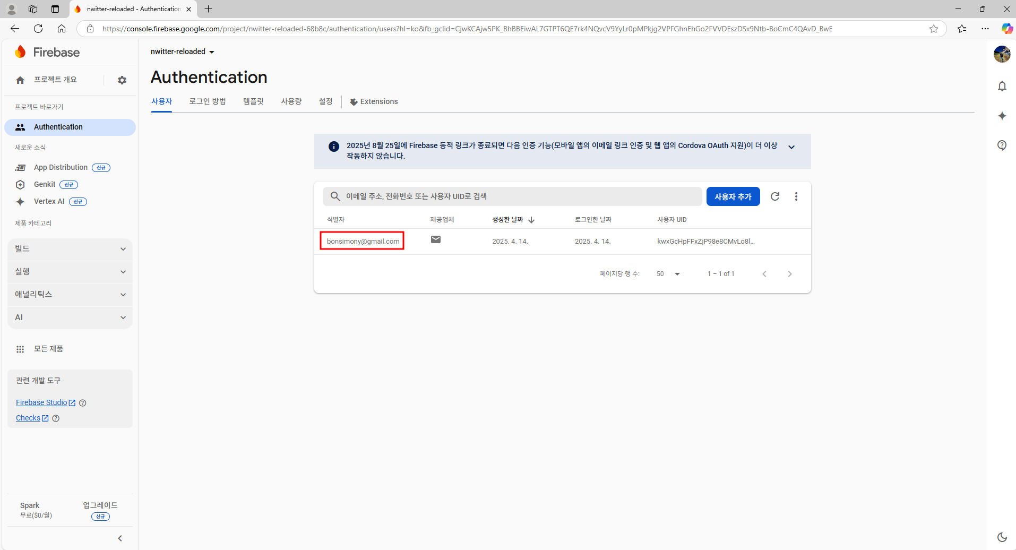The image size is (1016, 550).
Task: Click the 식별자 column header
Action: click(336, 220)
